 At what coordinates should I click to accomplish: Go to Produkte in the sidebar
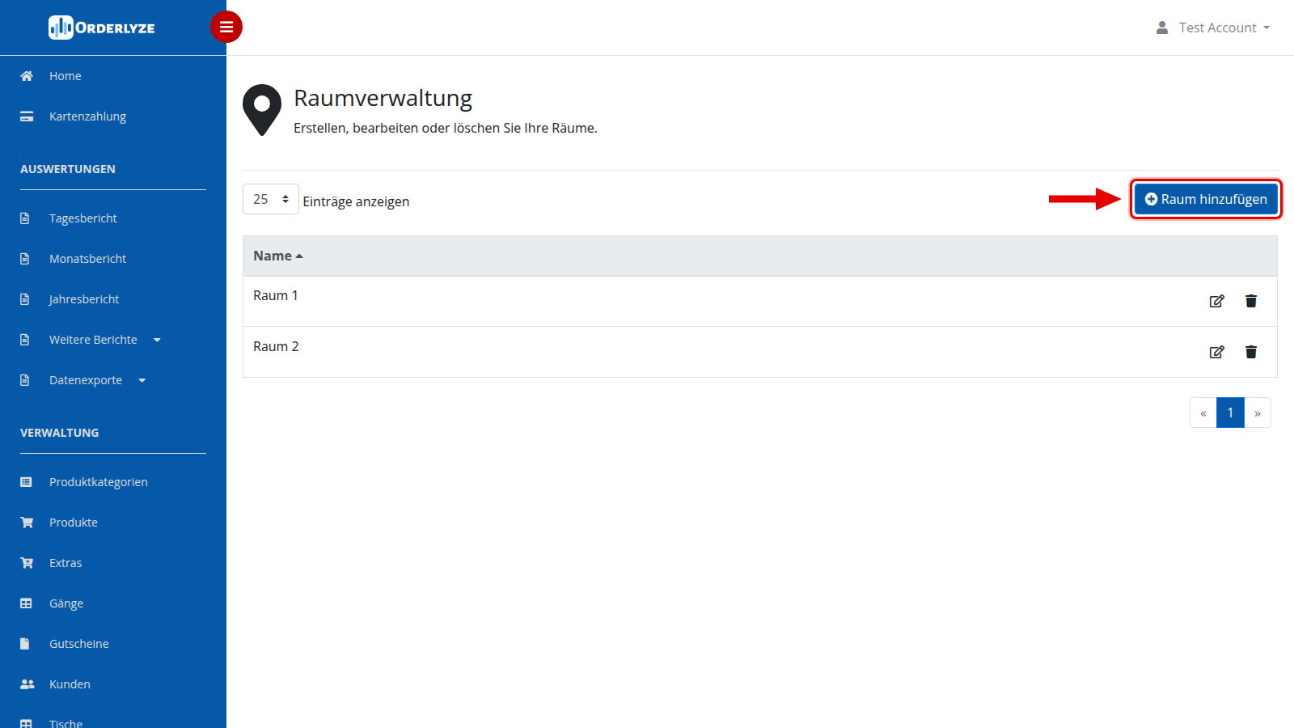(74, 523)
